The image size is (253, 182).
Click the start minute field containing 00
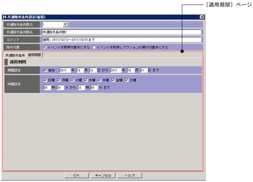click(60, 88)
